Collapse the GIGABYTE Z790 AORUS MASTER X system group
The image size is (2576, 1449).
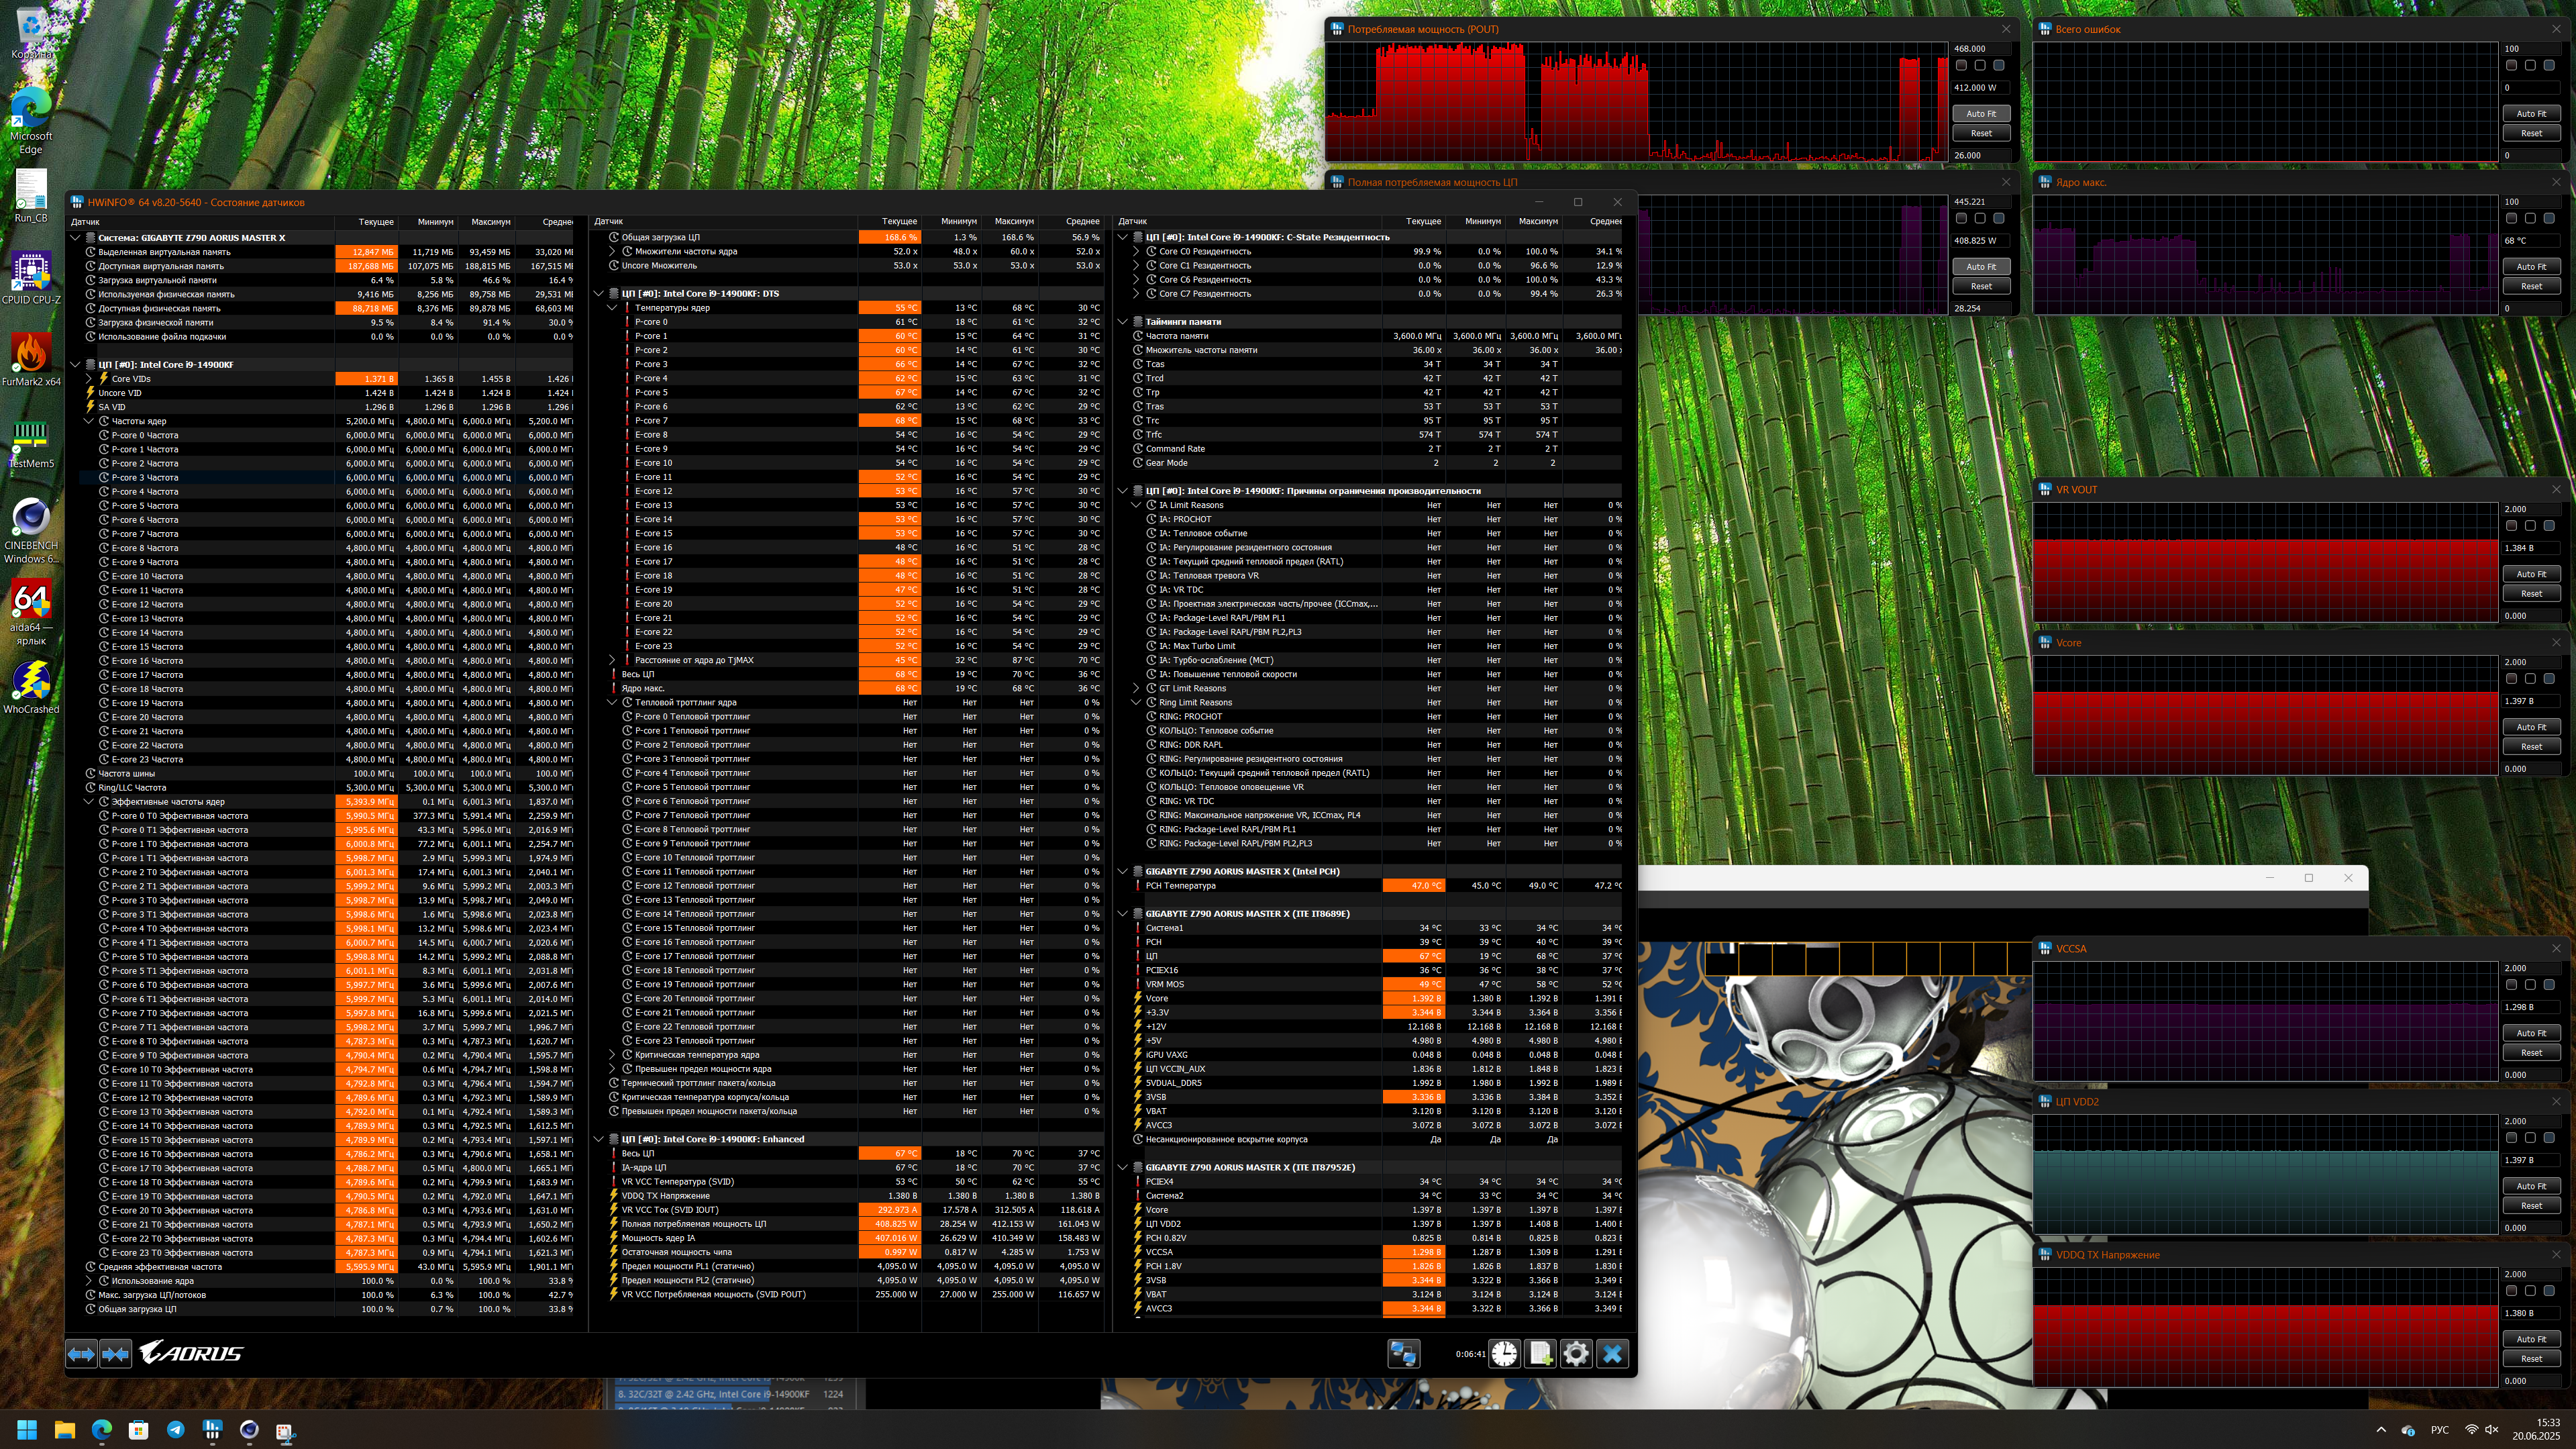click(75, 238)
